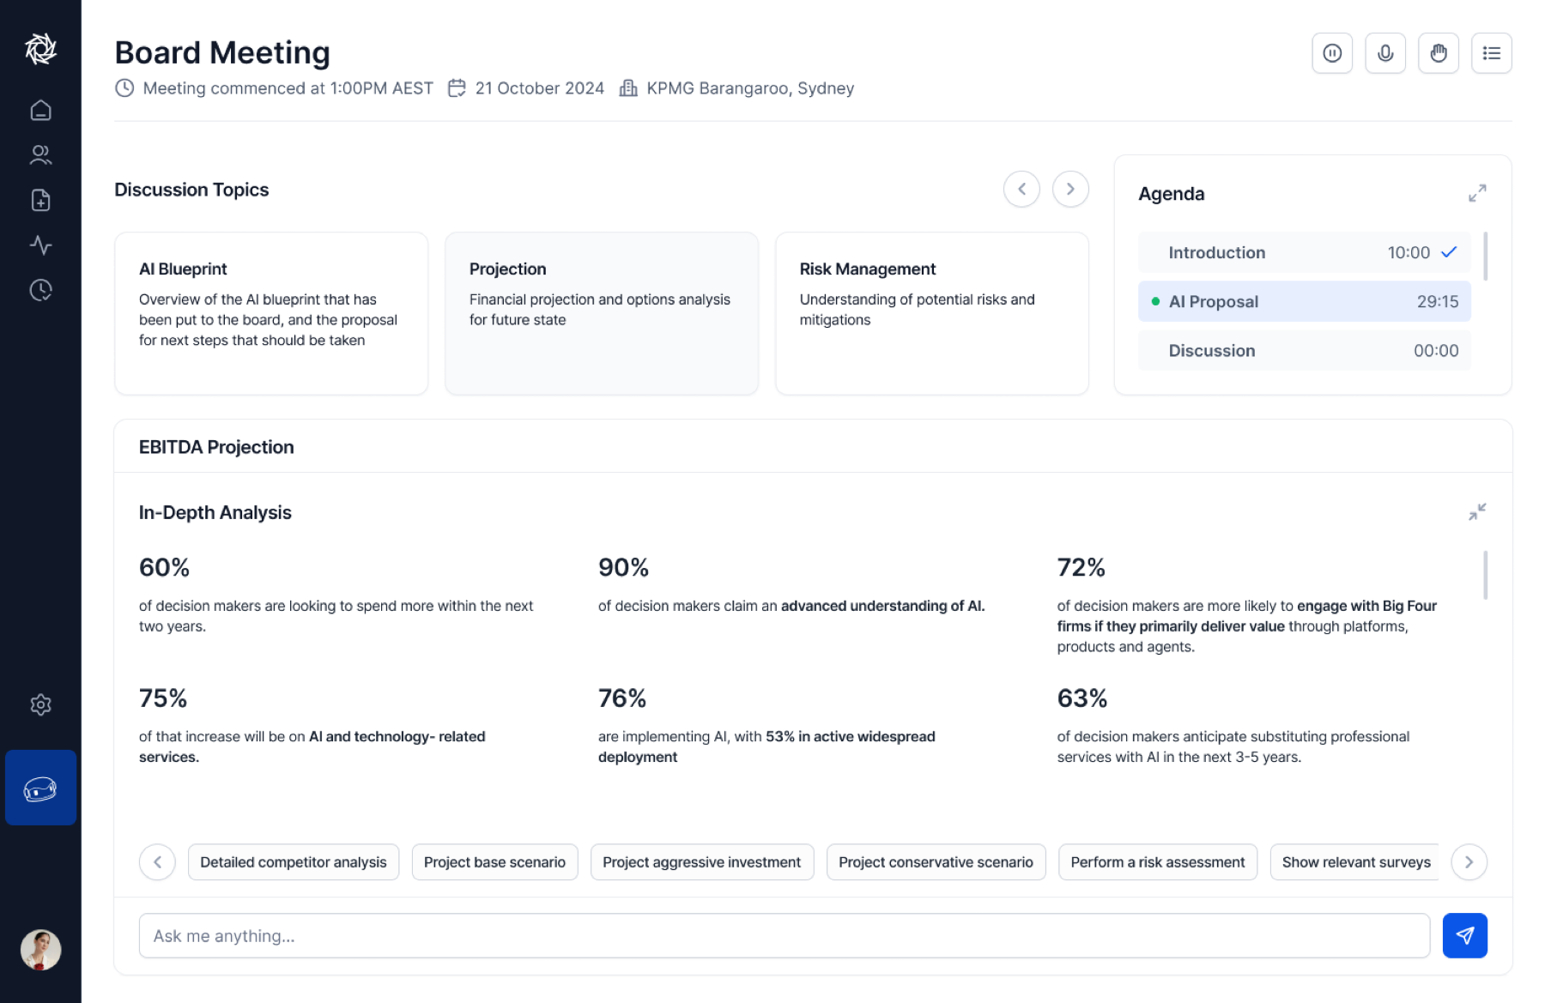Collapse the In-Depth Analysis section
The image size is (1545, 1003).
1477,512
